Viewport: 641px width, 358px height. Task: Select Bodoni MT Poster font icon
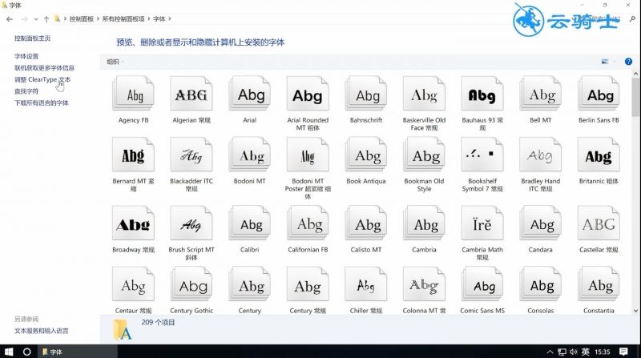pyautogui.click(x=308, y=155)
